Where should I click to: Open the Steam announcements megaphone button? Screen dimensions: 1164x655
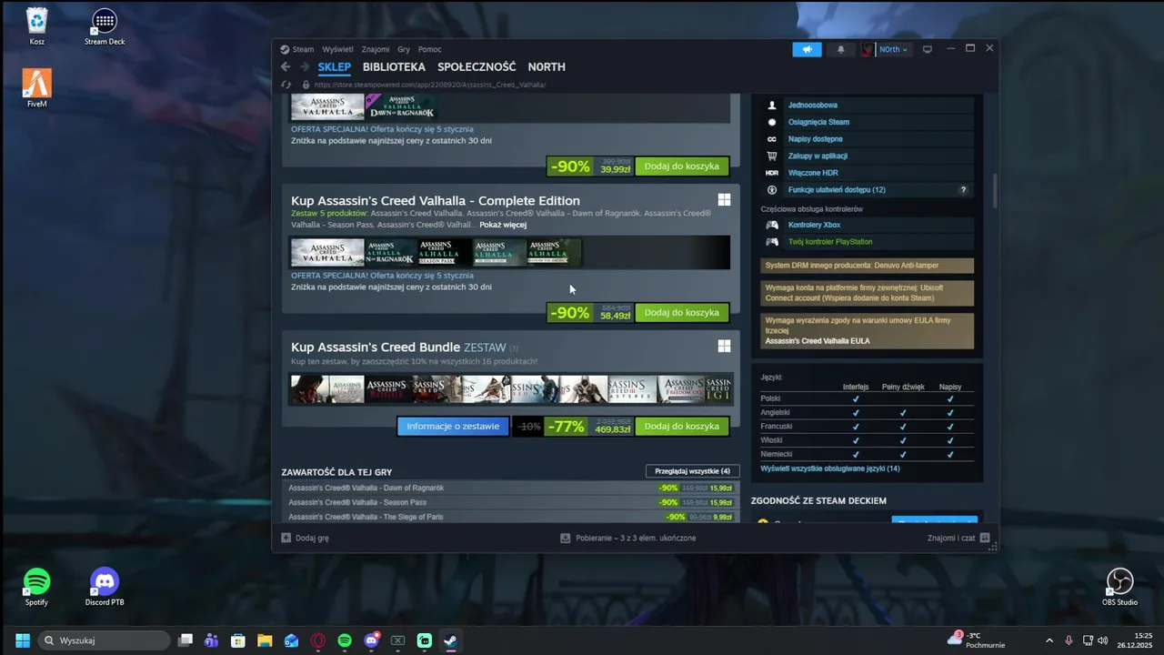click(807, 49)
